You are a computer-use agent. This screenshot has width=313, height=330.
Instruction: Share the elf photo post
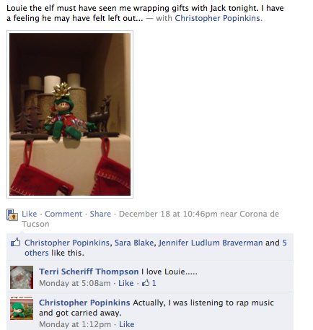click(100, 214)
